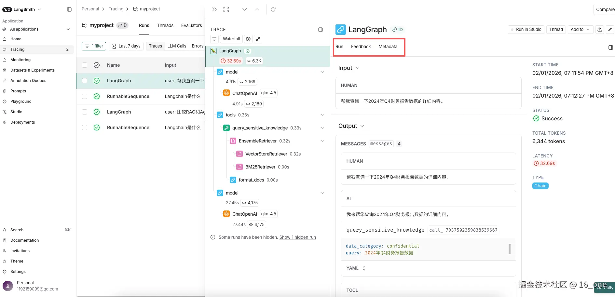Open Thread view button

(556, 30)
